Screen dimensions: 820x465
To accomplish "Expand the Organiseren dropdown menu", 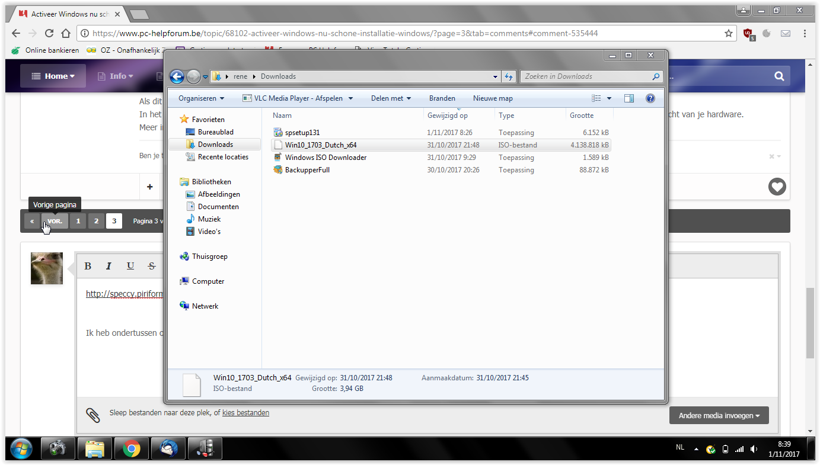I will tap(202, 98).
